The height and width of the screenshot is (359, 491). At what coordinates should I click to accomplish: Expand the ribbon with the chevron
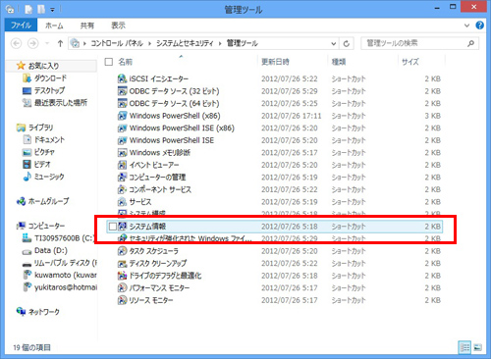pyautogui.click(x=467, y=26)
